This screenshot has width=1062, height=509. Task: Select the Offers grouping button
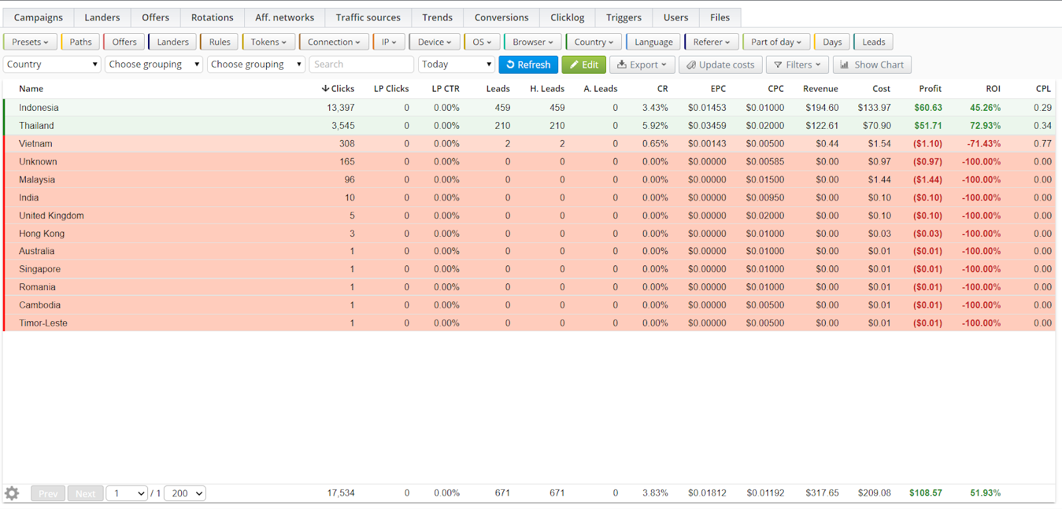124,42
